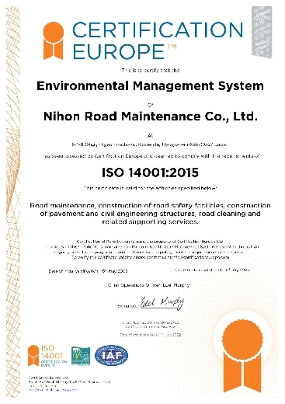Click the 'Chief Operations Officer' name line

[149, 285]
